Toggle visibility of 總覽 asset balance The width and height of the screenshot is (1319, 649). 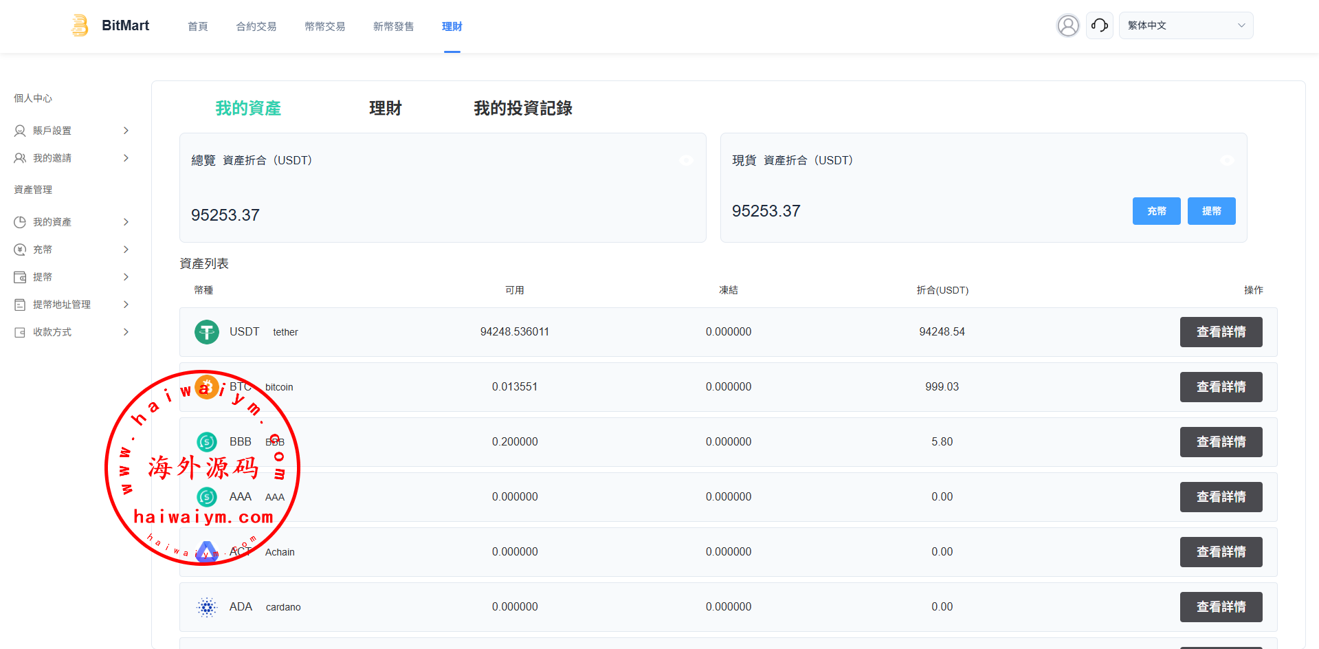click(686, 160)
